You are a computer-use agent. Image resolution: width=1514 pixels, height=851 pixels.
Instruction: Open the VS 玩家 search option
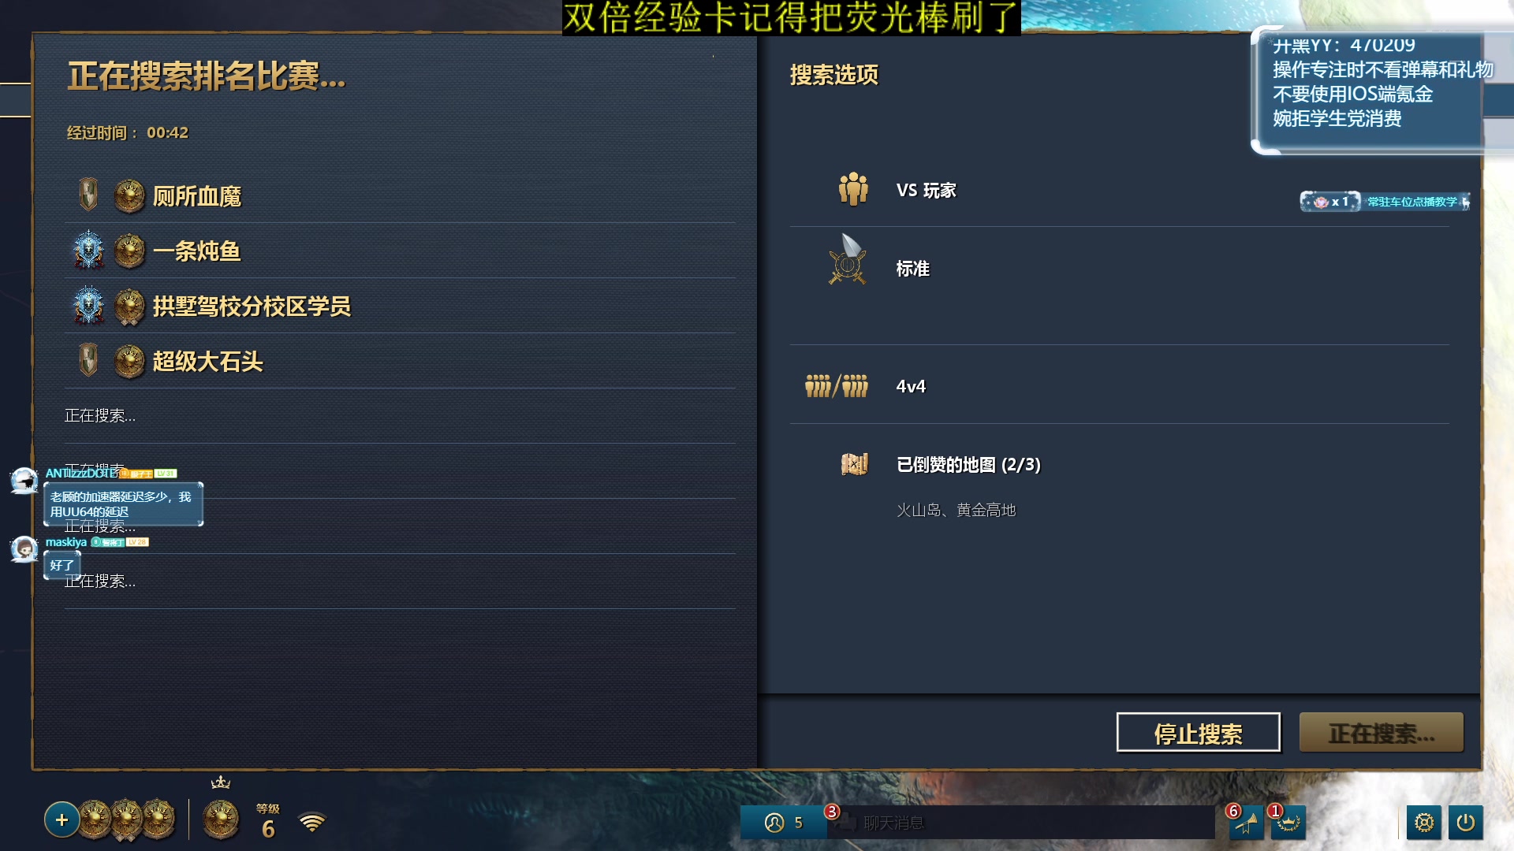(x=1120, y=190)
